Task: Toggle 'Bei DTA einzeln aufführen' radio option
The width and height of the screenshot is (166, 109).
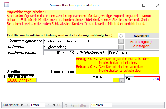Action: click(121, 36)
